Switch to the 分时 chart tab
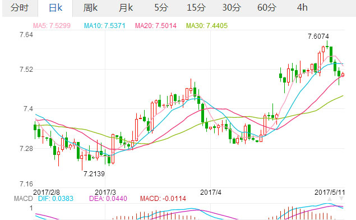This screenshot has height=220, width=356. [20, 8]
